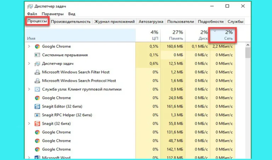Expand the Microsoft Word process group

click(29, 158)
